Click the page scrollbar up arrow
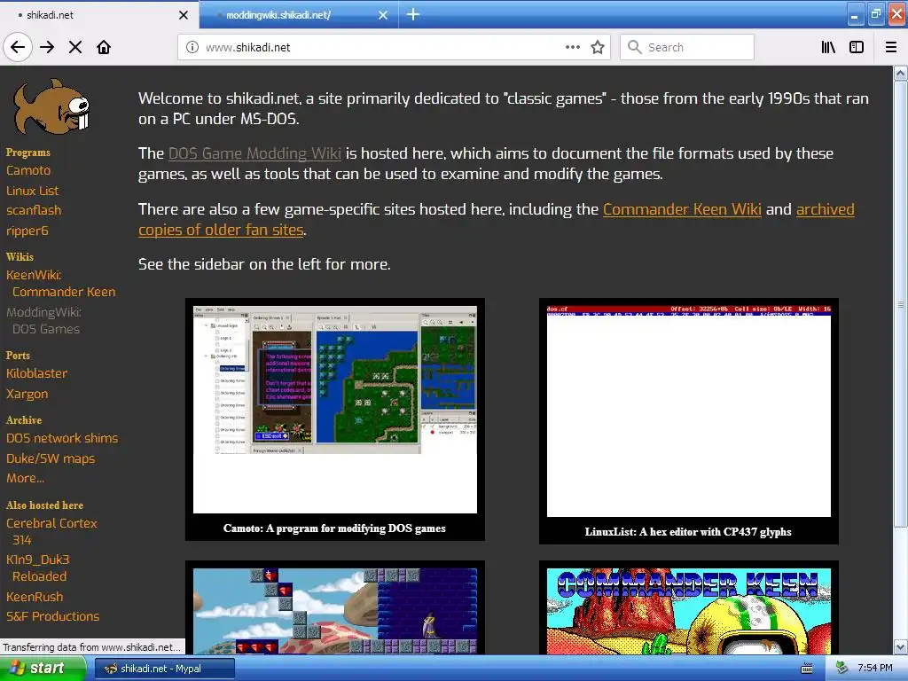Screen dimensions: 908x681 [x=900, y=73]
